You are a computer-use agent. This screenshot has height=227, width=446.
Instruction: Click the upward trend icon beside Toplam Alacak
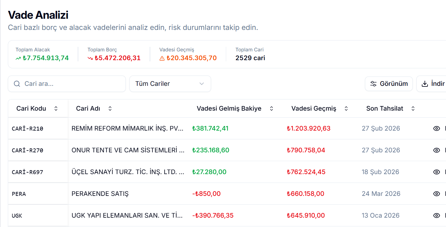pyautogui.click(x=18, y=58)
